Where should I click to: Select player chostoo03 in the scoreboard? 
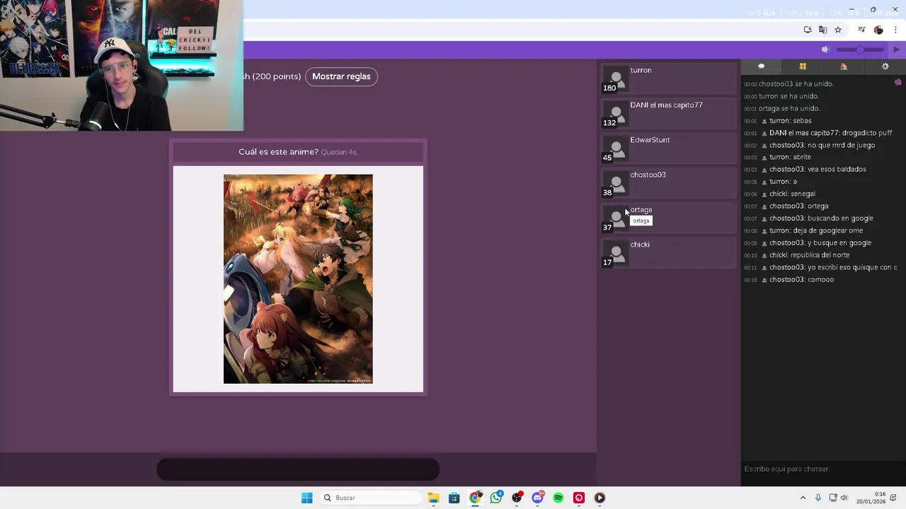[669, 183]
